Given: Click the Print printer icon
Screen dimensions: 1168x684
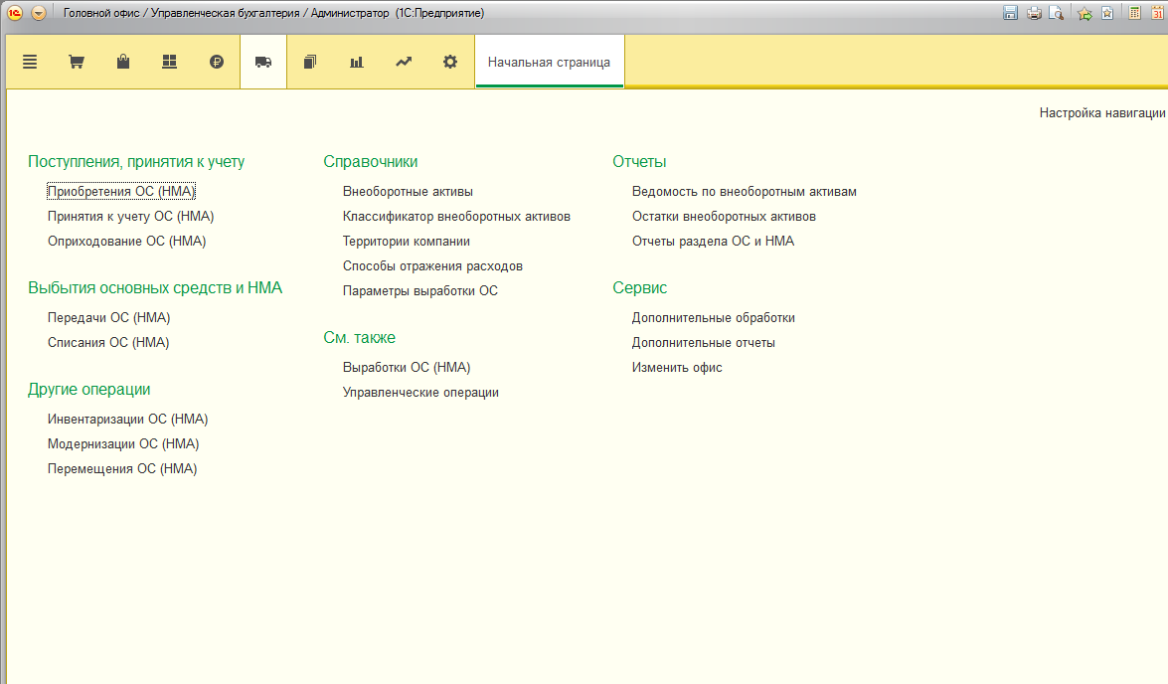Looking at the screenshot, I should coord(1033,13).
